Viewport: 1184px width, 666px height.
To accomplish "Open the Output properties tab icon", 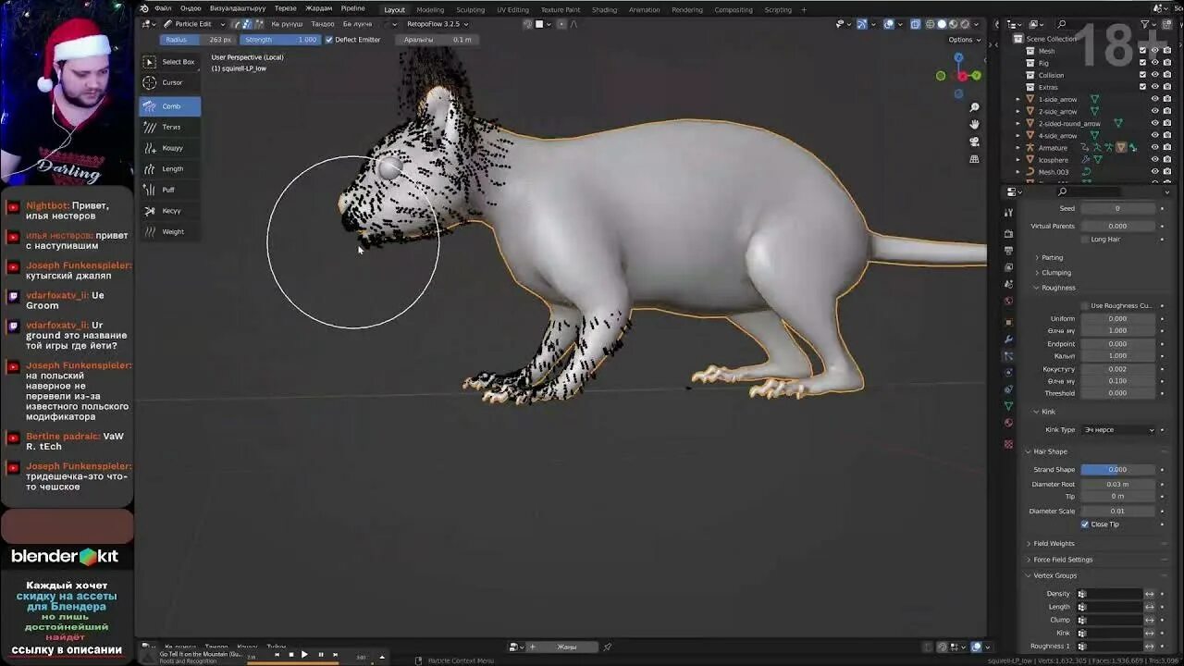I will tap(1008, 250).
